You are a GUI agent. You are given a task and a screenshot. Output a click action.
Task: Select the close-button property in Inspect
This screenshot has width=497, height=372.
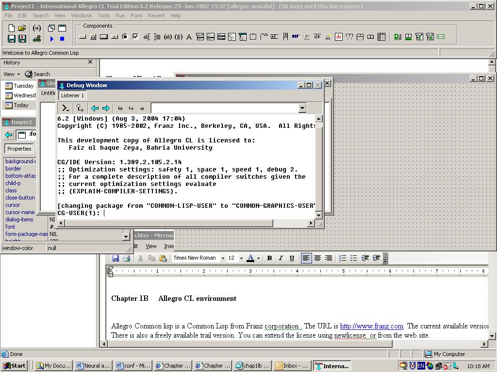(20, 198)
